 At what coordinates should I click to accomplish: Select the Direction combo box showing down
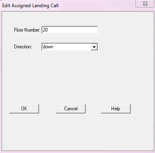[x=70, y=47]
